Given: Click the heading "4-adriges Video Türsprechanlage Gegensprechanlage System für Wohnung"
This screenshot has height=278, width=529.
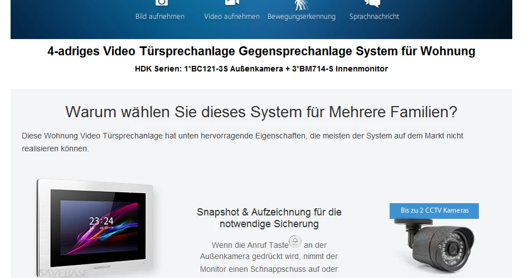Looking at the screenshot, I should tap(261, 51).
